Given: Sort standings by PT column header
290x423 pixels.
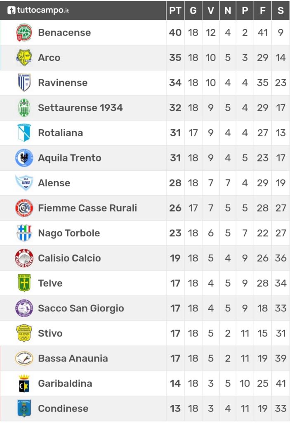Looking at the screenshot, I should [175, 10].
